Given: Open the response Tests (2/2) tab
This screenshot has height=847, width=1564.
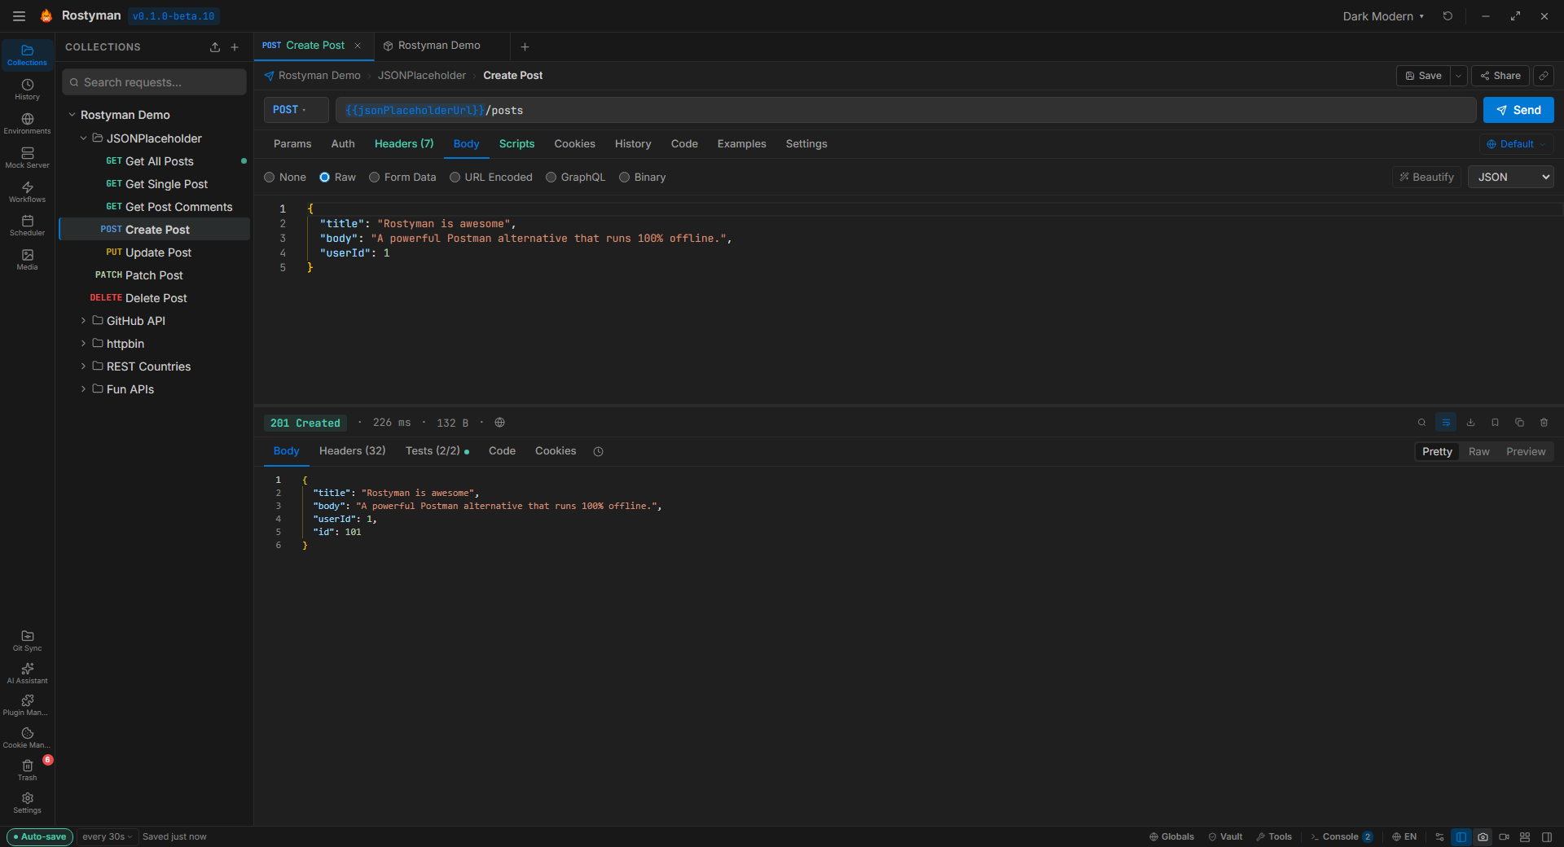Looking at the screenshot, I should coord(437,451).
